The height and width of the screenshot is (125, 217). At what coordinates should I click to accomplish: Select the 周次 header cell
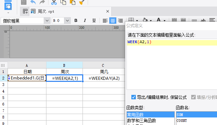click(64, 72)
